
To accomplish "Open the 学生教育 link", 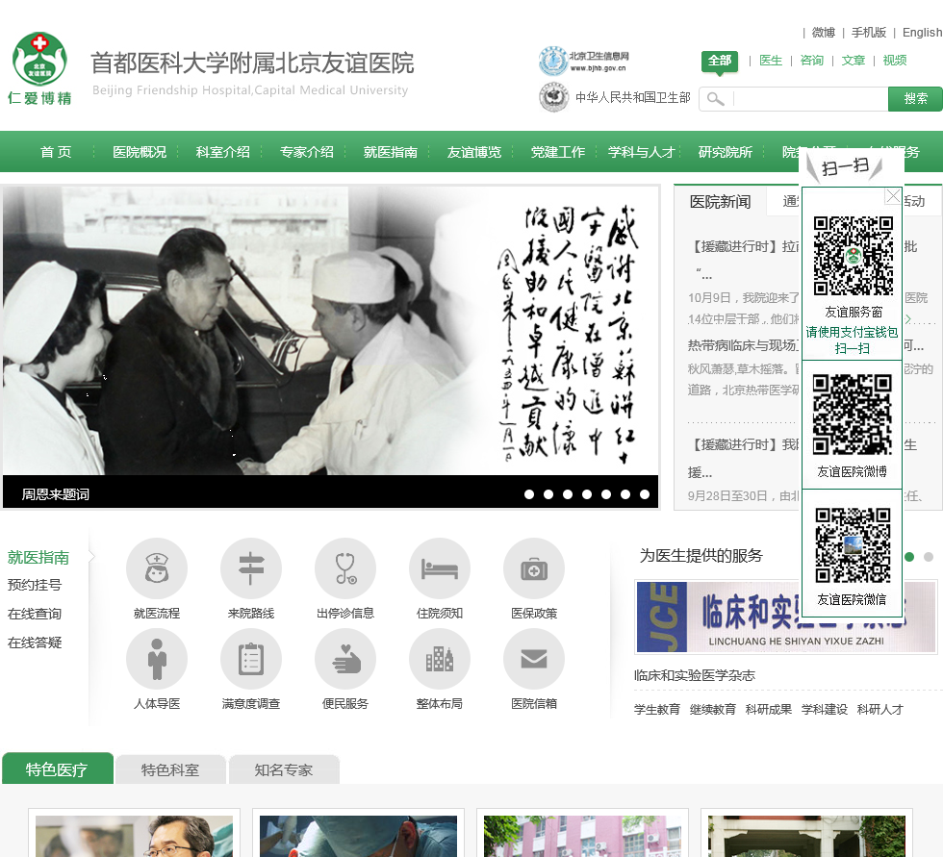I will (x=656, y=709).
